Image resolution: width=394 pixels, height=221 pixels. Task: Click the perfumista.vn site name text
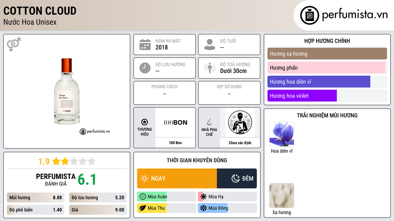pyautogui.click(x=355, y=15)
